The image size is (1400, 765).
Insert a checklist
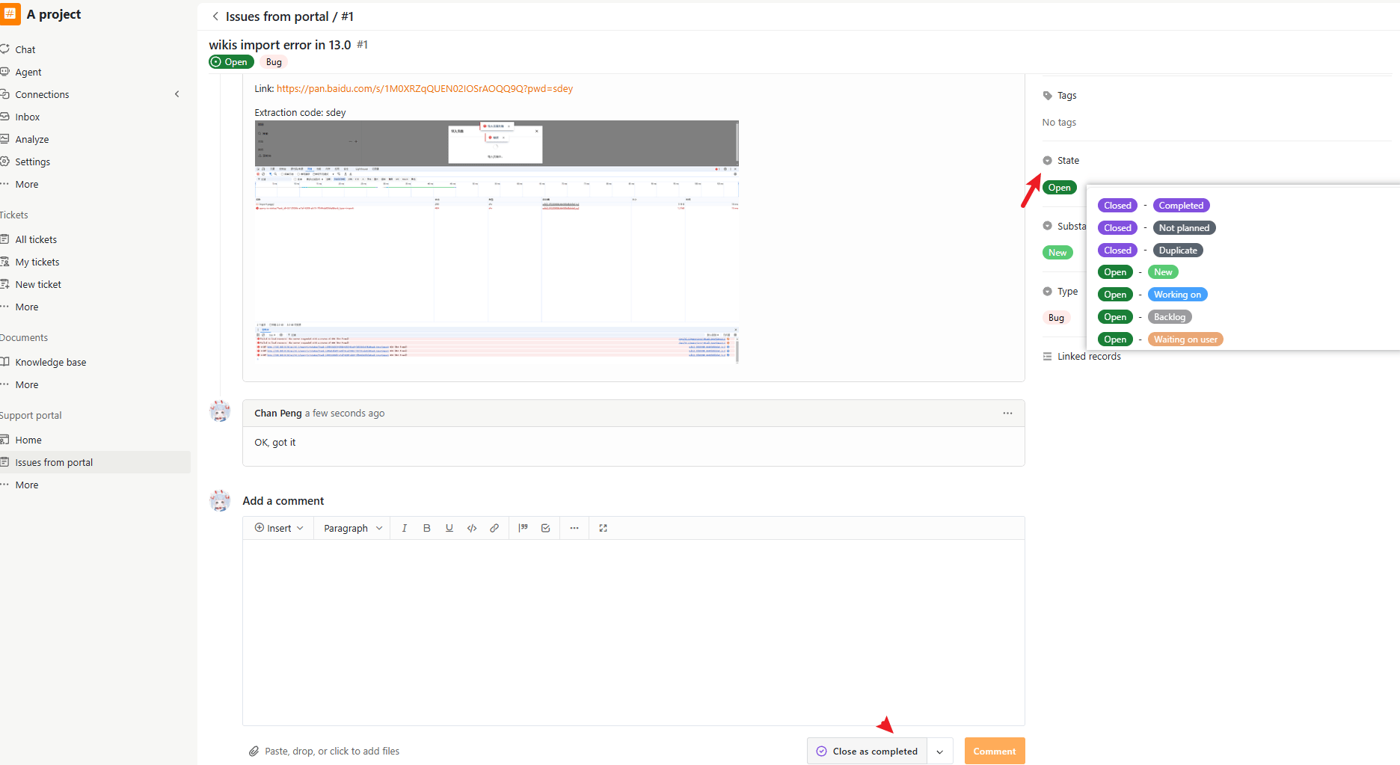546,528
